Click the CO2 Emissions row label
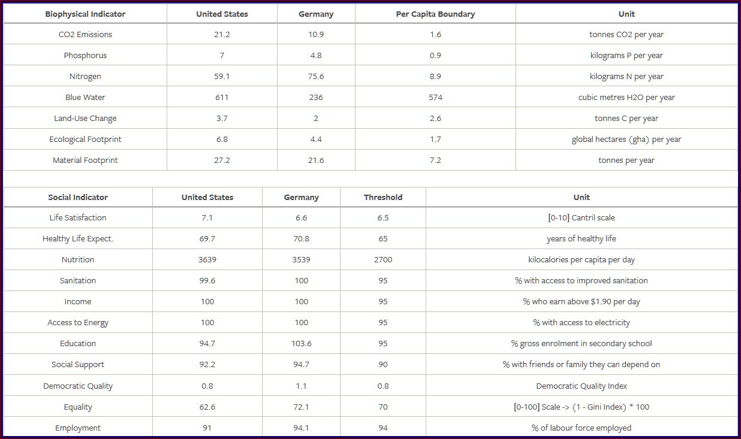Viewport: 741px width, 439px height. coord(85,34)
